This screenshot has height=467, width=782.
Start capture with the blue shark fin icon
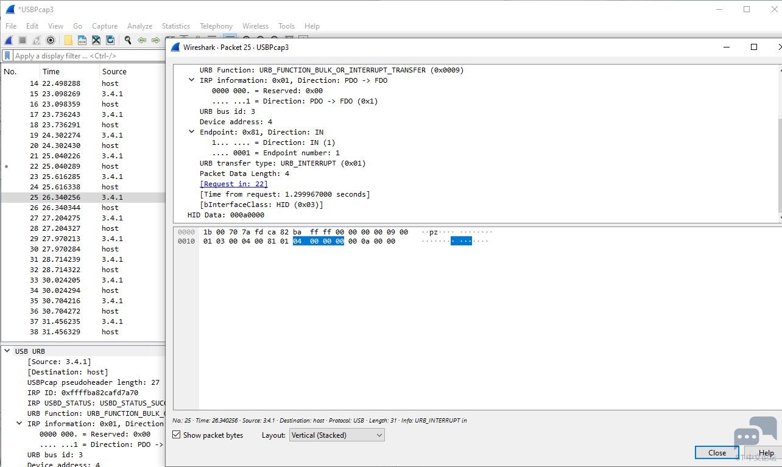[9, 40]
